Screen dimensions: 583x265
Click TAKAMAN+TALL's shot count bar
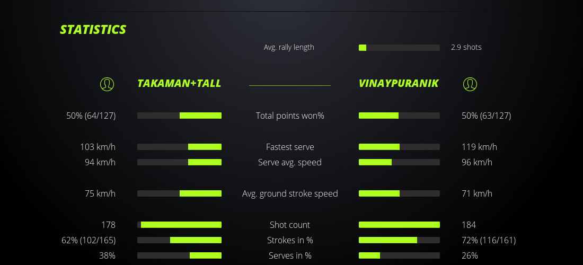[179, 225]
